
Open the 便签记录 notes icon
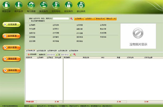point(6,5)
